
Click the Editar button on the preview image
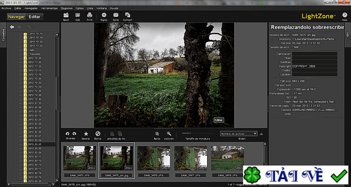[219, 120]
